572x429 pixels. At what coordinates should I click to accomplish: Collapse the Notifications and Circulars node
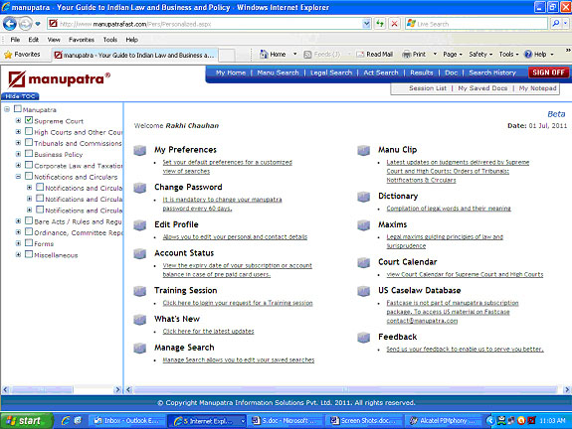click(x=18, y=176)
